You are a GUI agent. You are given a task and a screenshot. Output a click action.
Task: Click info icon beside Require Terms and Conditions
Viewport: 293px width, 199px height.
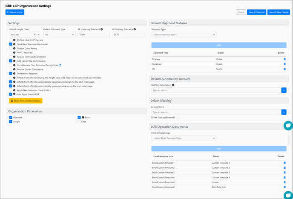tap(14, 57)
